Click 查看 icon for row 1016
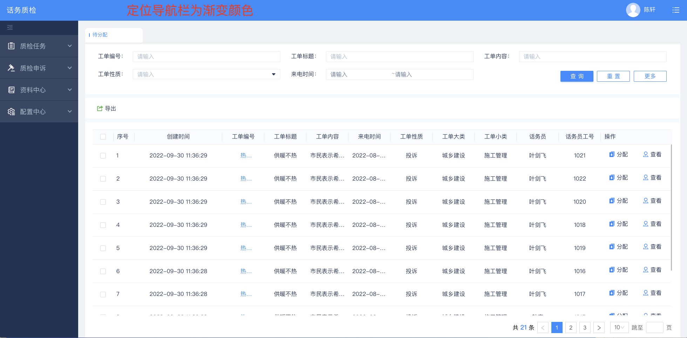The height and width of the screenshot is (338, 687). tap(646, 270)
